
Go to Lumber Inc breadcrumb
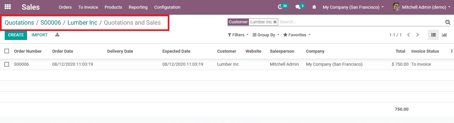coord(83,23)
